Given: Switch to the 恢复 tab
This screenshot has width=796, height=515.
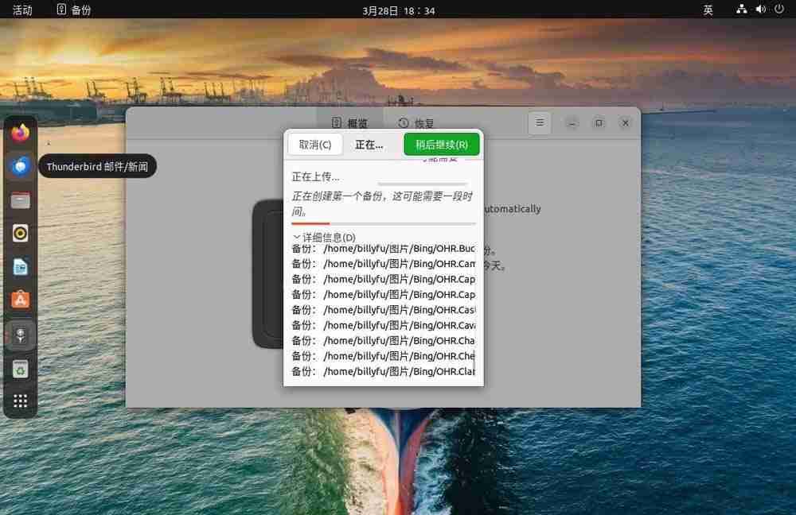Looking at the screenshot, I should [x=415, y=123].
